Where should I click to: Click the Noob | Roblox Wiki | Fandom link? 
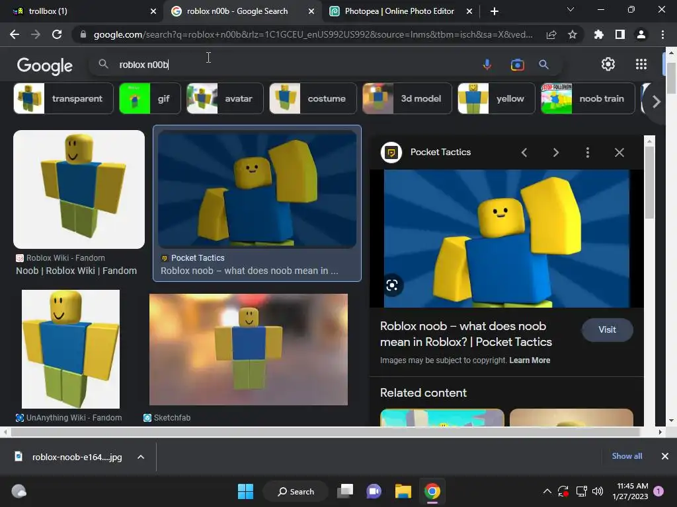pos(77,271)
